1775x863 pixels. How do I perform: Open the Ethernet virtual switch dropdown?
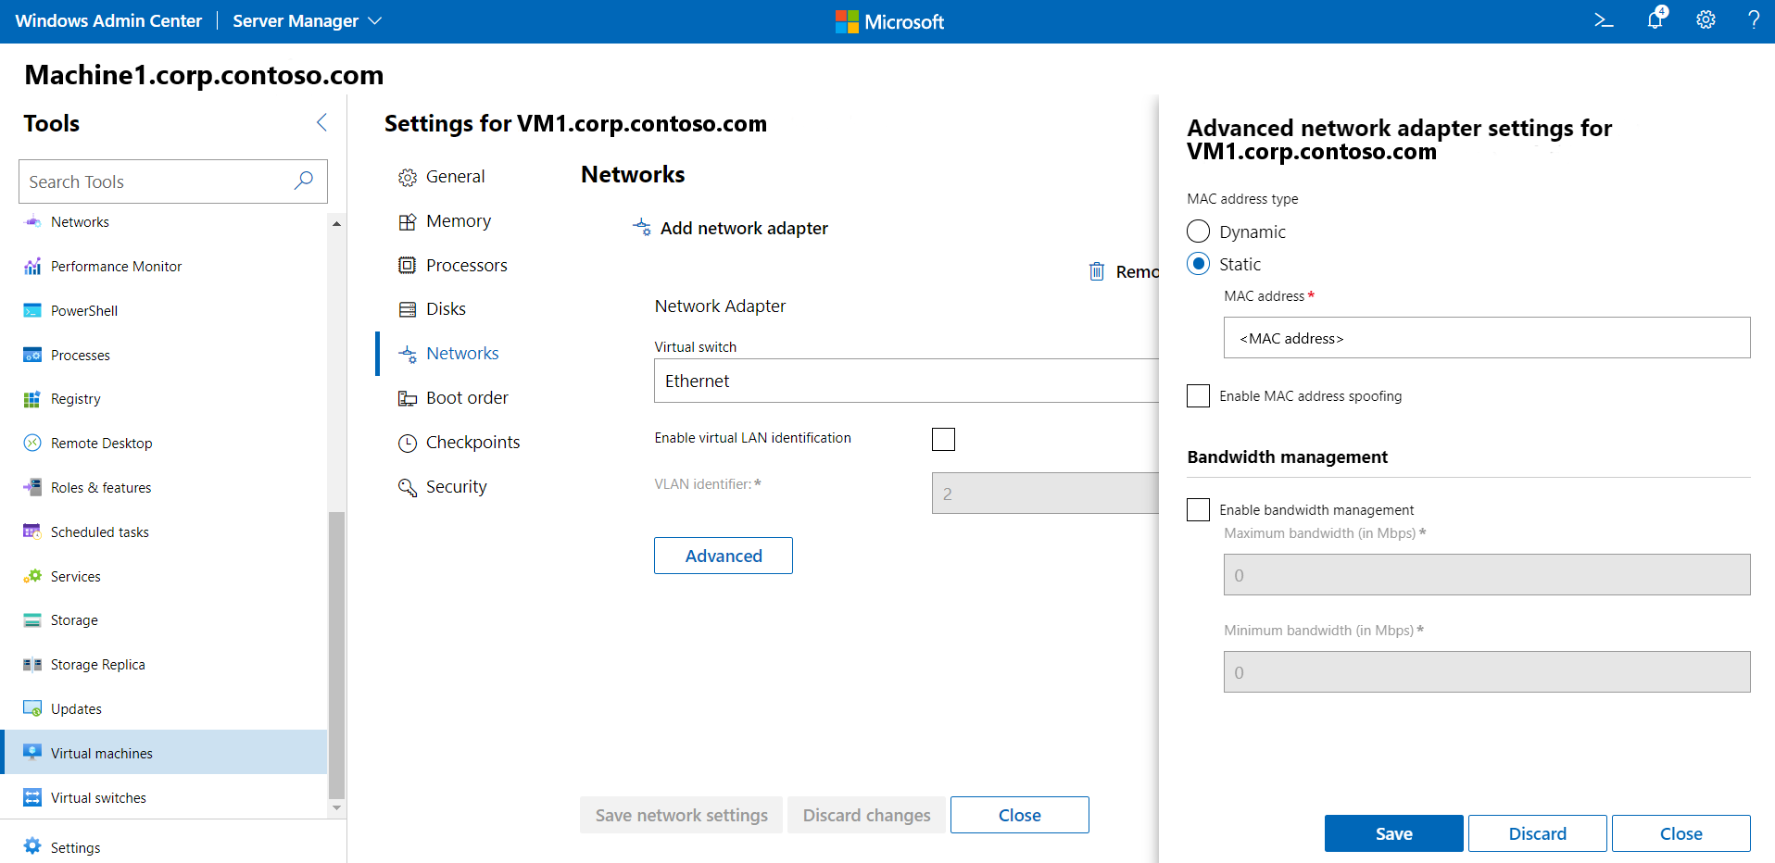(906, 381)
